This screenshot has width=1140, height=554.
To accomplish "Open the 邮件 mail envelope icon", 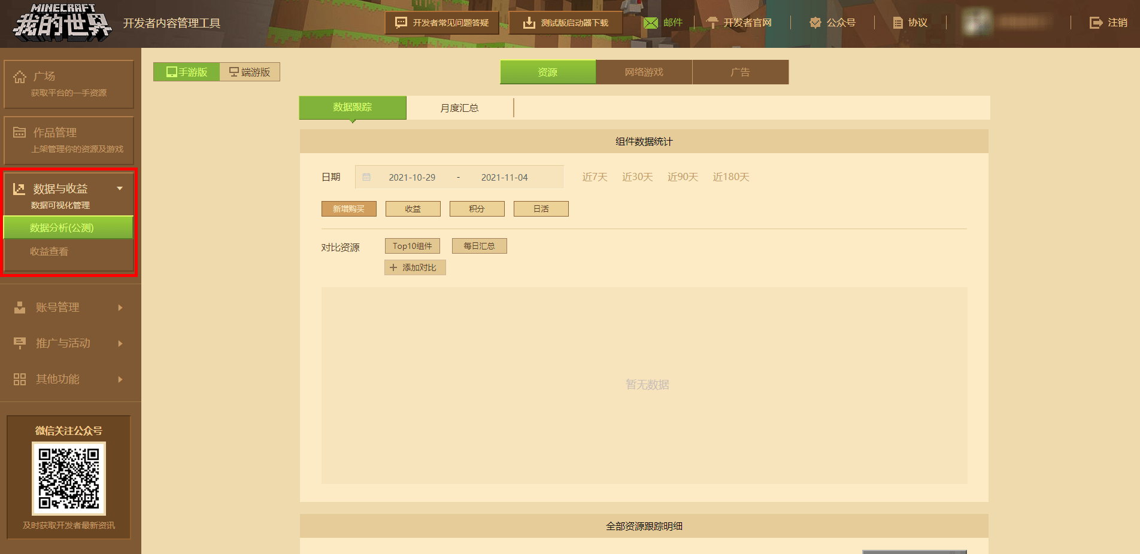I will click(x=650, y=23).
